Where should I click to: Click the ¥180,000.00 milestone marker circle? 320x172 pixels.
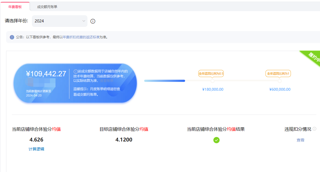click(212, 81)
